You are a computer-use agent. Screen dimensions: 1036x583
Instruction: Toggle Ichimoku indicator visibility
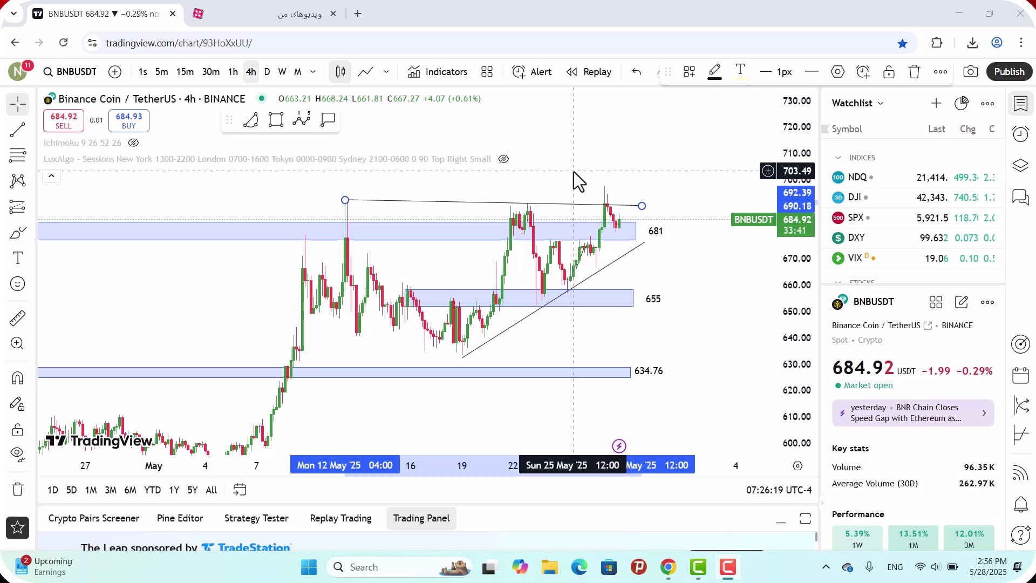[x=133, y=143]
